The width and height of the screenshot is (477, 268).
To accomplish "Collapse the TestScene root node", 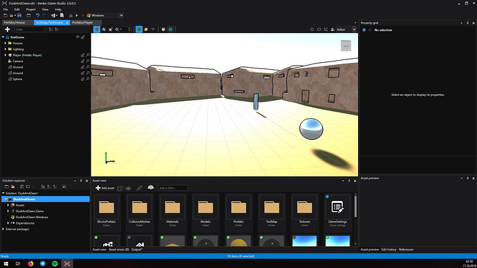I will pyautogui.click(x=3, y=37).
